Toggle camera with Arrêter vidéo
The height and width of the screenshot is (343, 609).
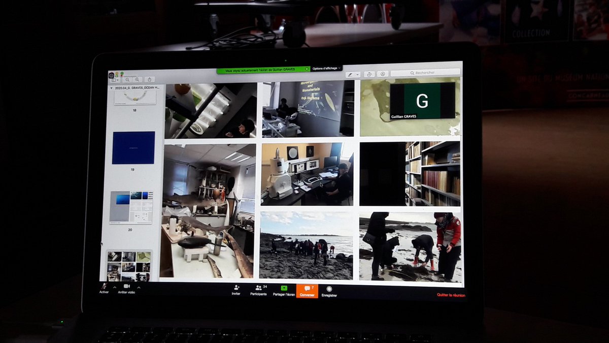pos(127,287)
